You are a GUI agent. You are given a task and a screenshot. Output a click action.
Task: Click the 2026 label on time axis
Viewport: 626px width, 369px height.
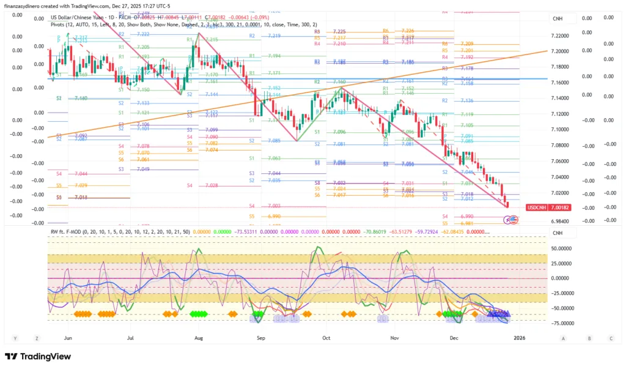pyautogui.click(x=519, y=337)
